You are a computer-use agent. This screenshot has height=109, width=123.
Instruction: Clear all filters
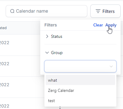(x=98, y=25)
